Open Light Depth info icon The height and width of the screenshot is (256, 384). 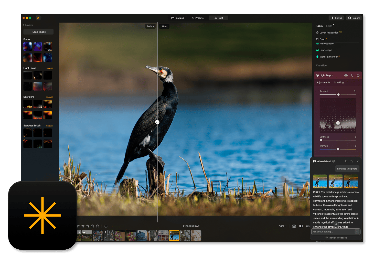tap(358, 76)
